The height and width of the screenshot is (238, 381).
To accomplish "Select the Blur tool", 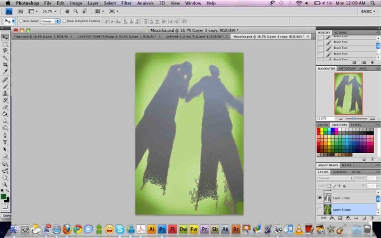I will [x=5, y=121].
